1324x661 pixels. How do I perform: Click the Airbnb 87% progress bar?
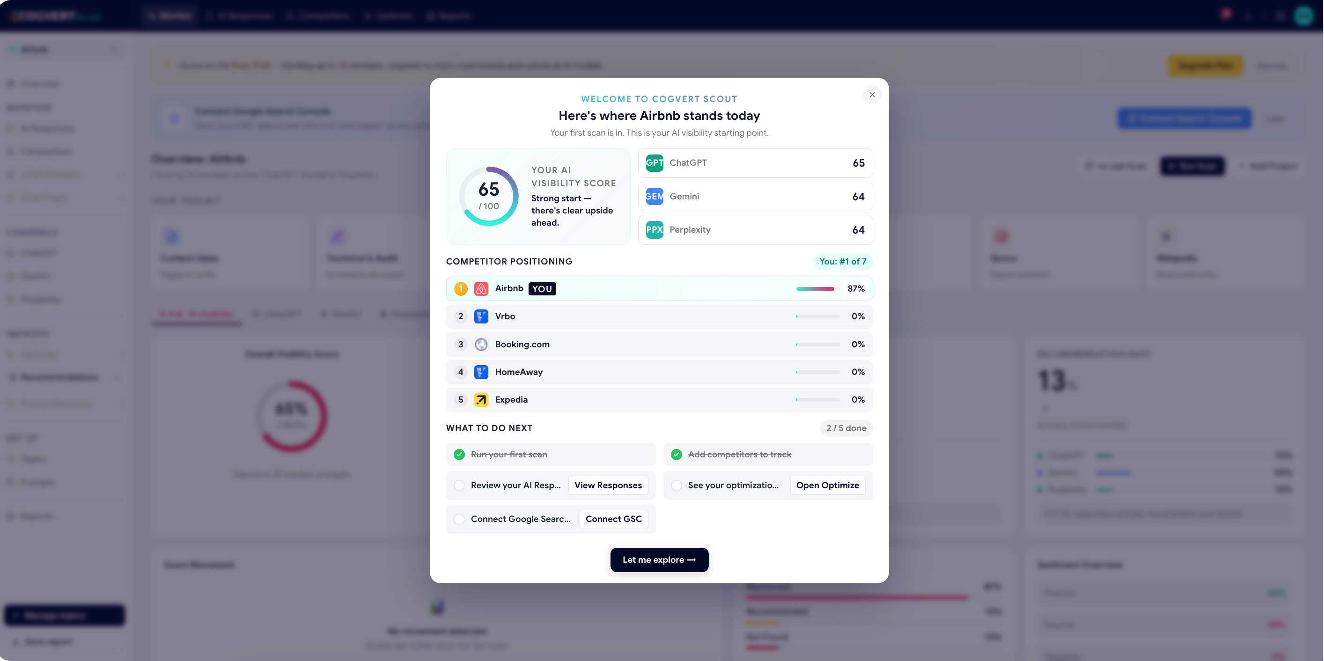pyautogui.click(x=818, y=289)
